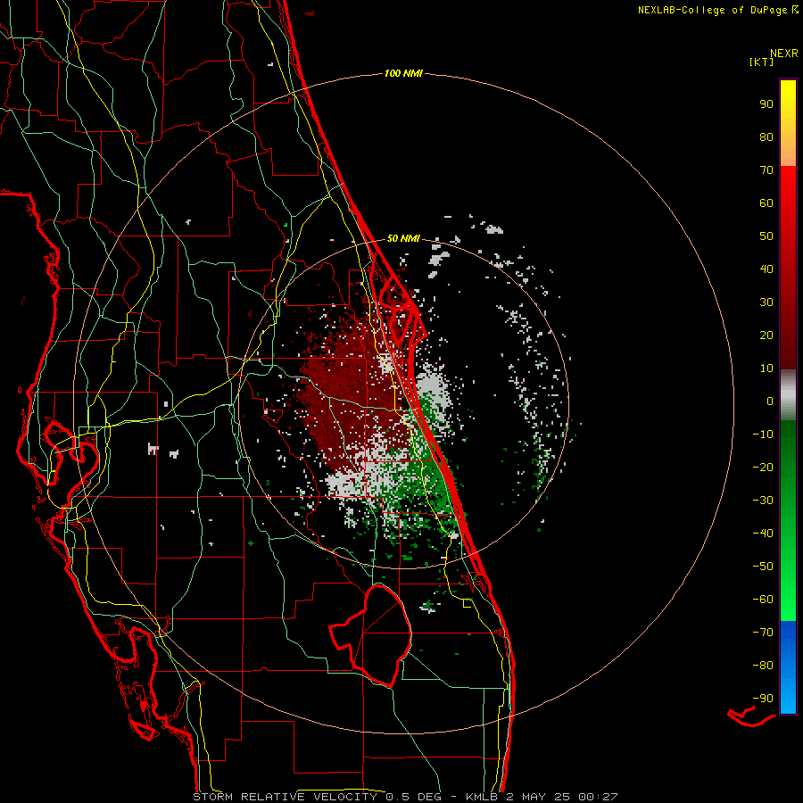Click the -30 knot scale value
803x803 pixels.
(763, 500)
